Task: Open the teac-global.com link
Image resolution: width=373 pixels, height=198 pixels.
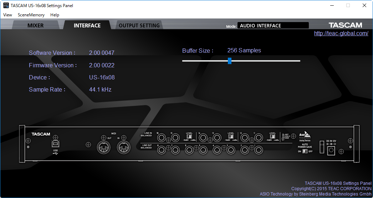Action: pyautogui.click(x=341, y=33)
